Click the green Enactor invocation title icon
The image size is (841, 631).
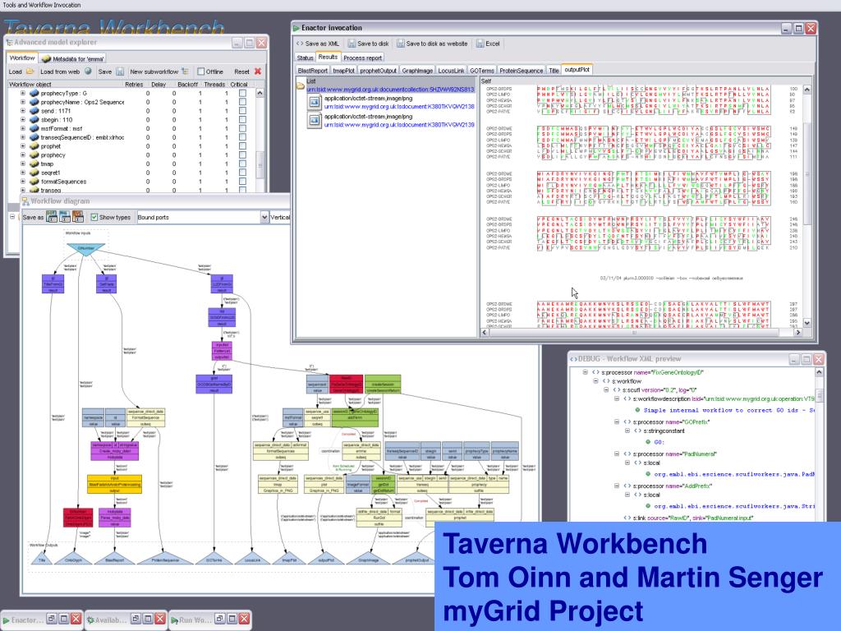click(x=296, y=28)
